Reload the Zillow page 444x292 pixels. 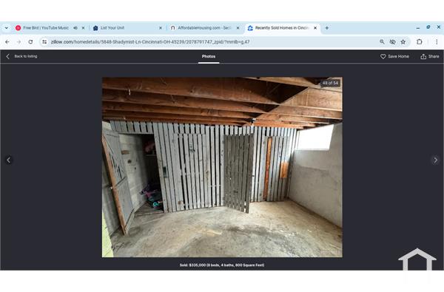pyautogui.click(x=30, y=42)
